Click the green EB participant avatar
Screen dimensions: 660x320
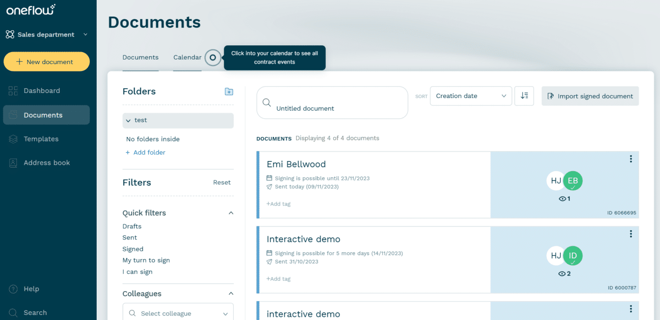click(x=573, y=180)
